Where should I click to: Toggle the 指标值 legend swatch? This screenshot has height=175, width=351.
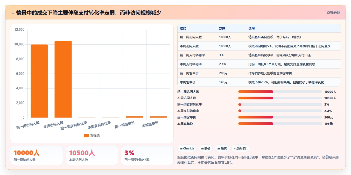tap(86, 136)
